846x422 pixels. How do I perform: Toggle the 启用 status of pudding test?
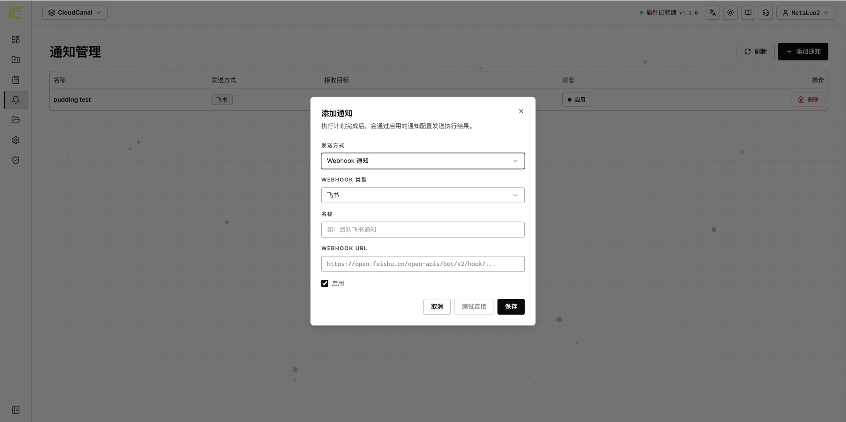(x=576, y=100)
